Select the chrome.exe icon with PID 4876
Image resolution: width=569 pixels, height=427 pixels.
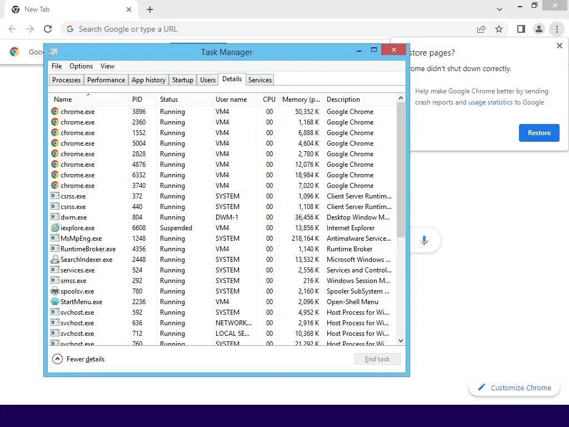pos(55,164)
